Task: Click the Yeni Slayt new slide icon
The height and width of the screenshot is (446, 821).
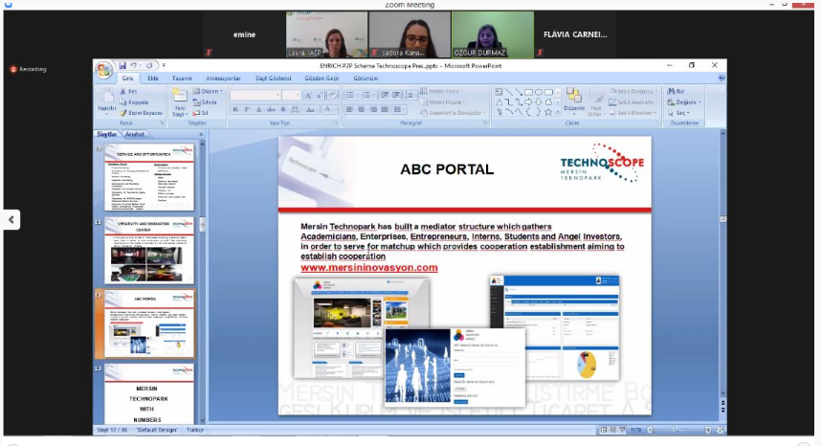Action: 179,99
